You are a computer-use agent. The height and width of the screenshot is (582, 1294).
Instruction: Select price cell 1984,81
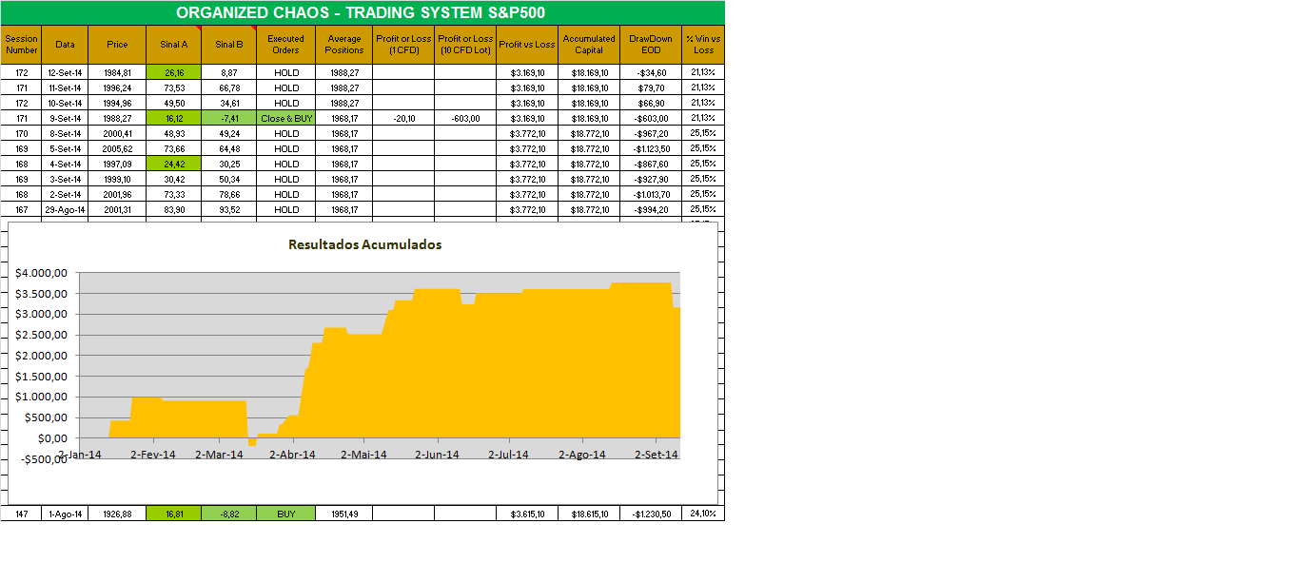tap(117, 72)
